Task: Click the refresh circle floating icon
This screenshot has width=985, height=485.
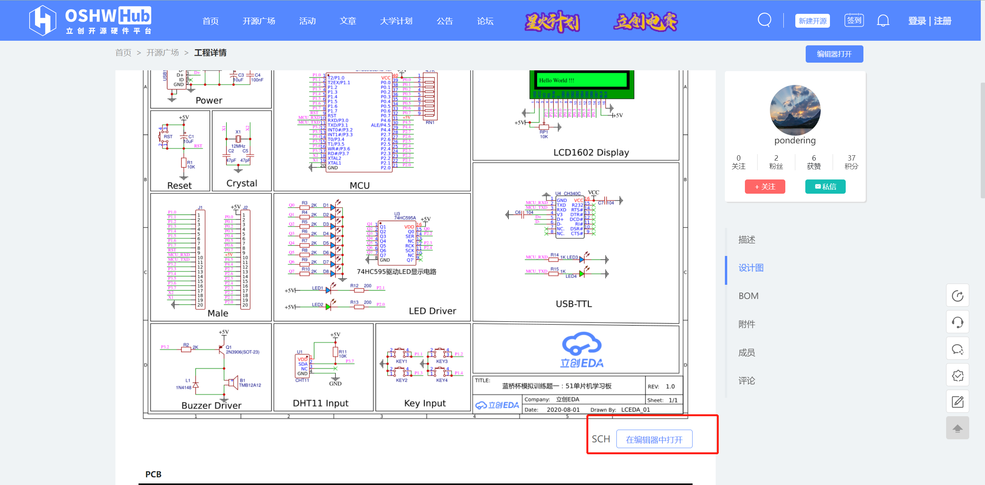Action: (x=957, y=296)
